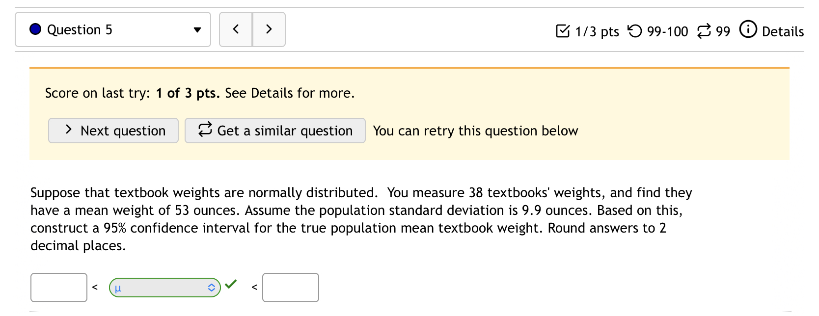Click the Details menu item
This screenshot has width=819, height=316.
pyautogui.click(x=783, y=32)
